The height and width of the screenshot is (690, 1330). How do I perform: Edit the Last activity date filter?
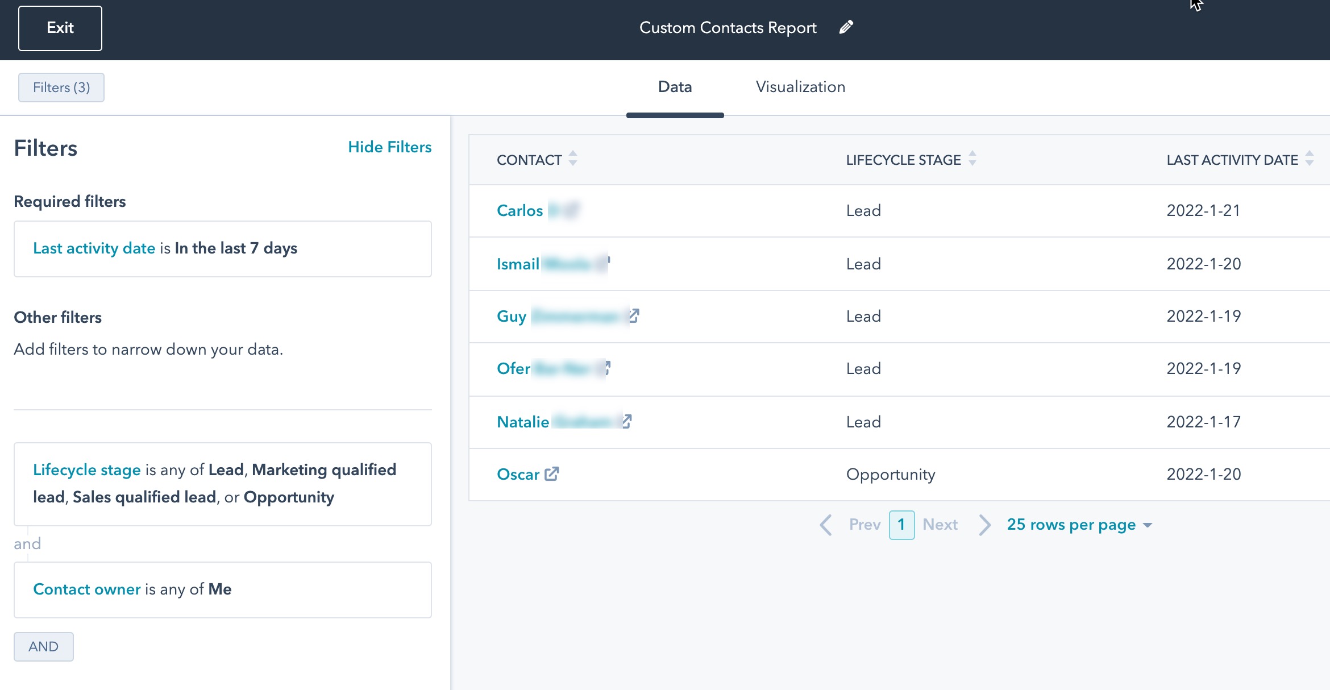click(222, 249)
